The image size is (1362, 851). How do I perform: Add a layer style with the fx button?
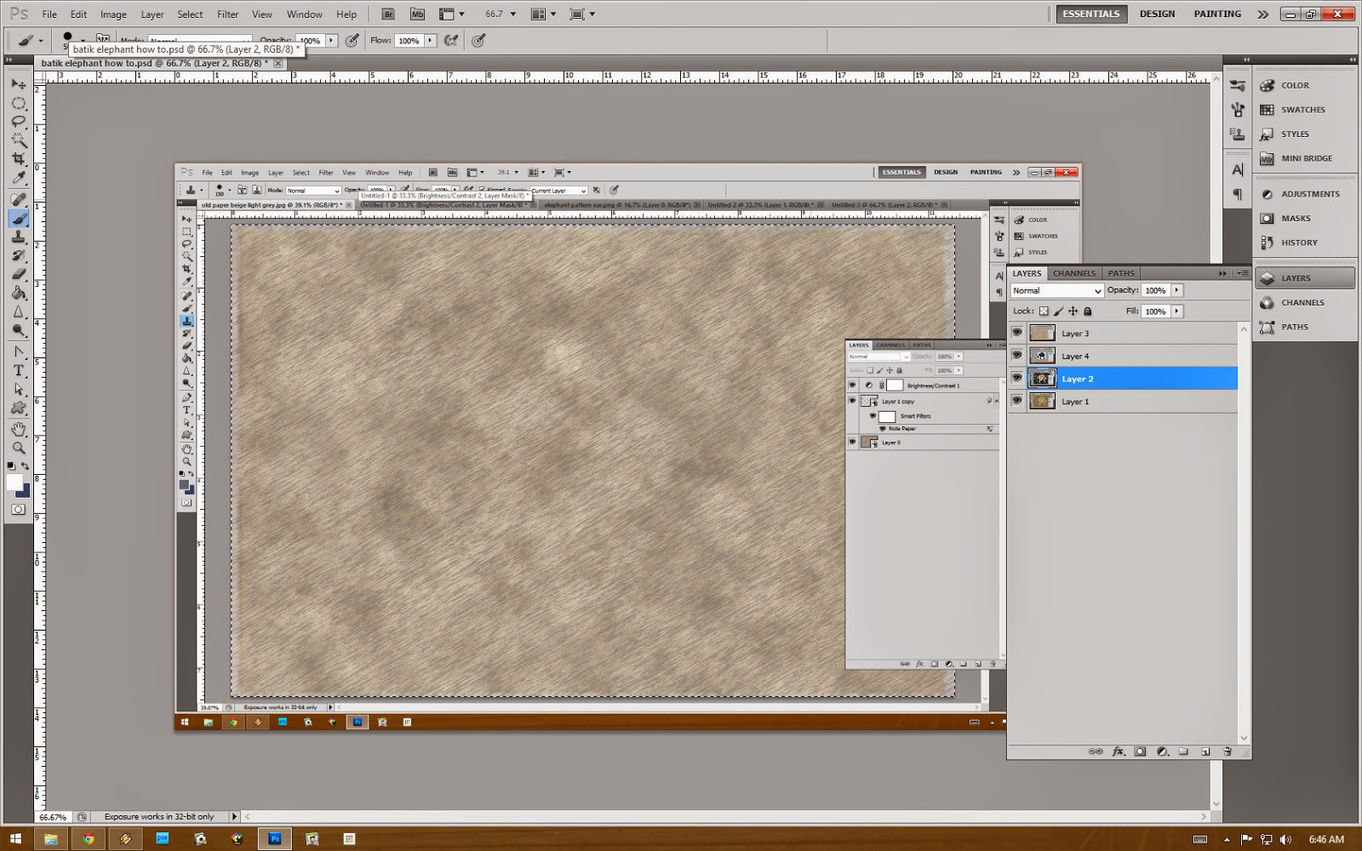pyautogui.click(x=1118, y=751)
